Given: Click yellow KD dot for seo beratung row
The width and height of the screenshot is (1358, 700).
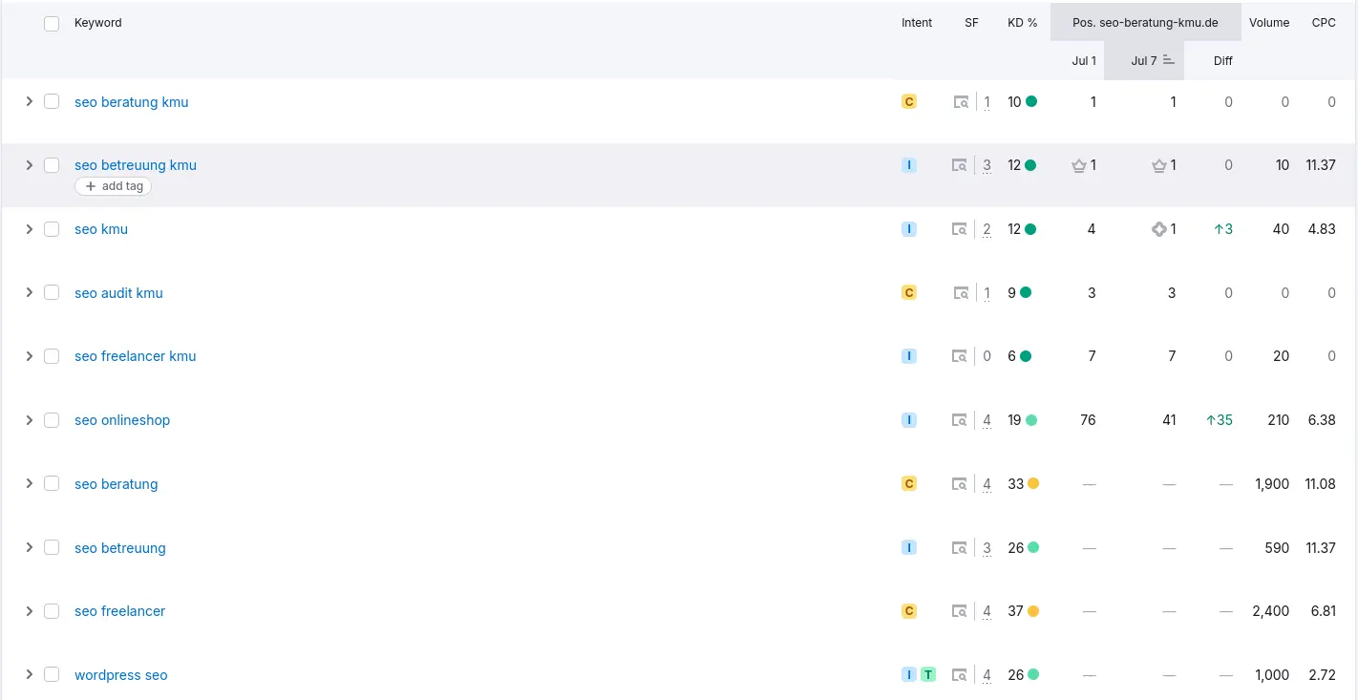Looking at the screenshot, I should click(1033, 483).
